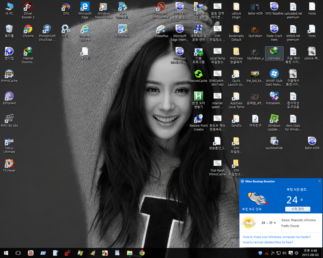Viewport: 323px width, 258px height.
Task: Select the Bookmarks Default folder
Action: (236, 33)
